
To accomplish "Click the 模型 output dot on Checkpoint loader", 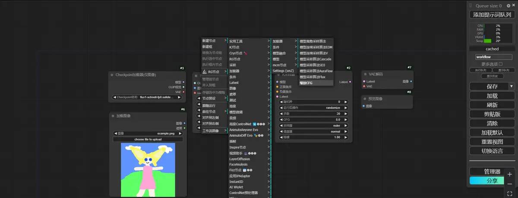I will click(x=184, y=82).
